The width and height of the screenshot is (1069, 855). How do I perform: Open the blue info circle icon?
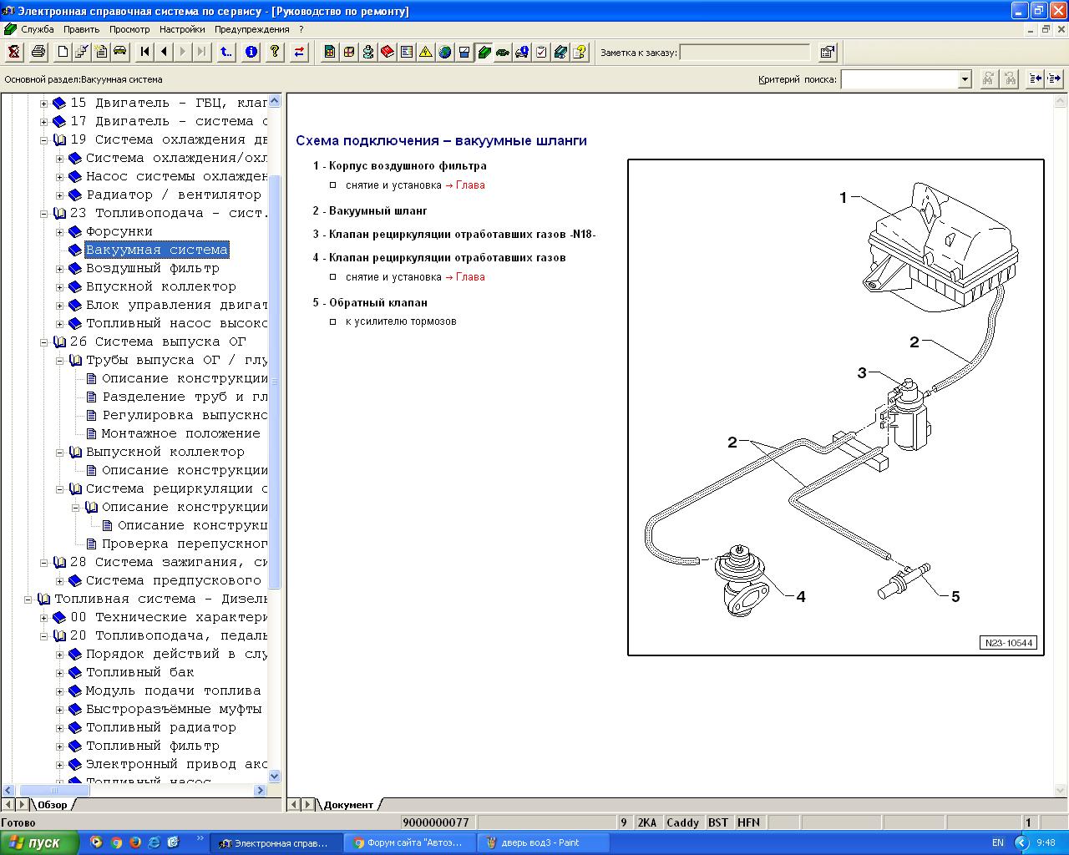click(251, 52)
